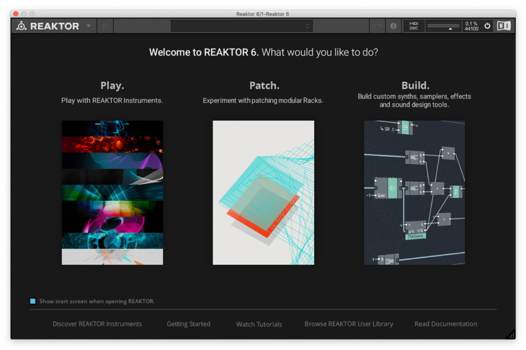Open 'Browse REAKTOR User Library'
This screenshot has height=350, width=526.
point(348,323)
